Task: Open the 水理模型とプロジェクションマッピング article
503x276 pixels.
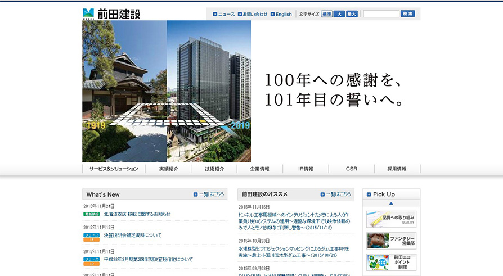Action: 294,252
